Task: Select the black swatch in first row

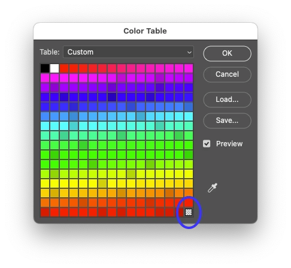Action: [45, 68]
